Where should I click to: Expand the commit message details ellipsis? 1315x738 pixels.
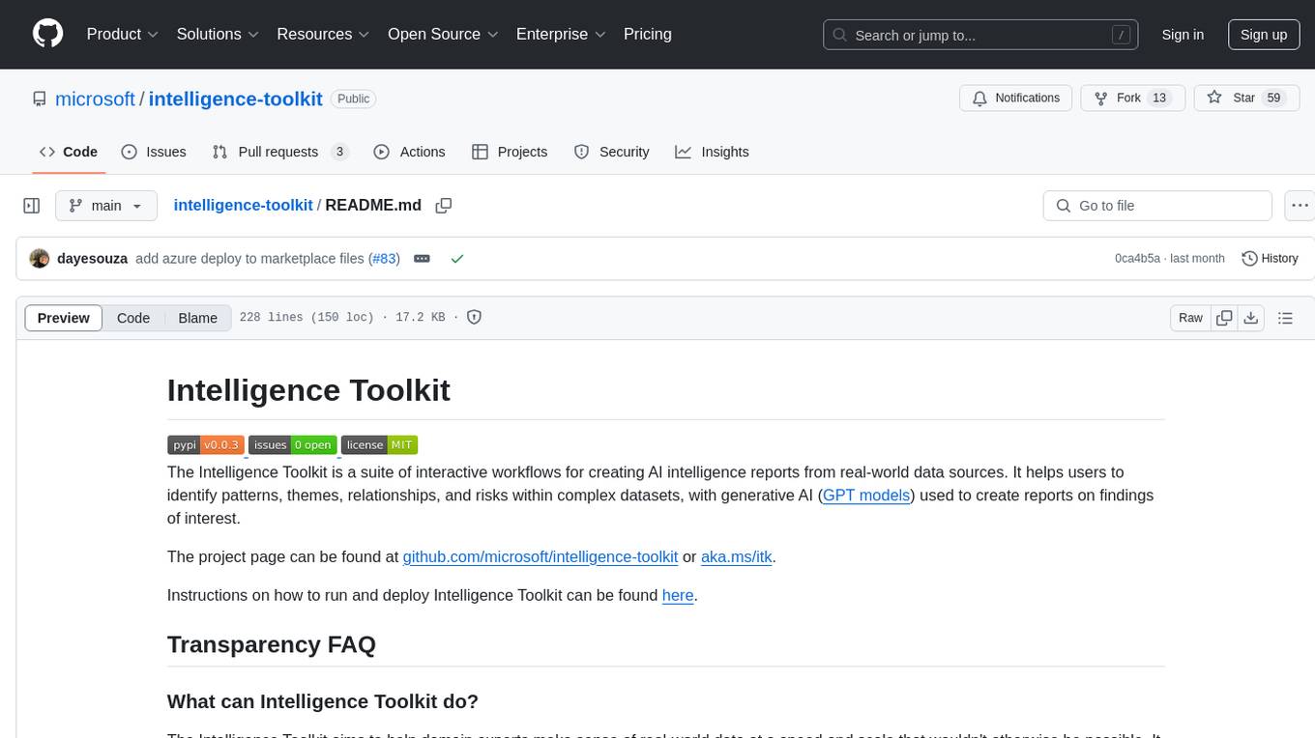(x=422, y=259)
